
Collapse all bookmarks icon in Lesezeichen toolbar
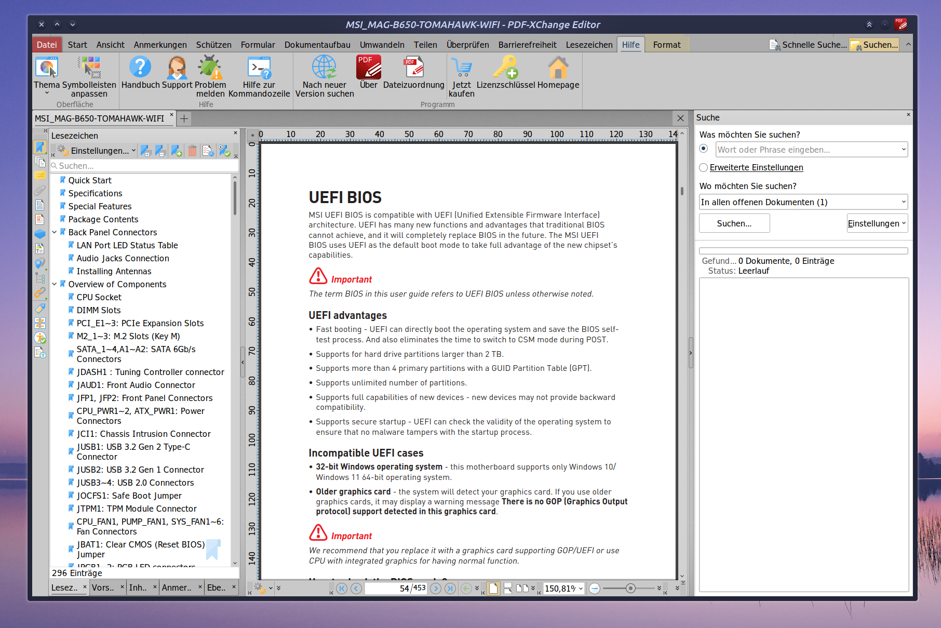pyautogui.click(x=161, y=151)
